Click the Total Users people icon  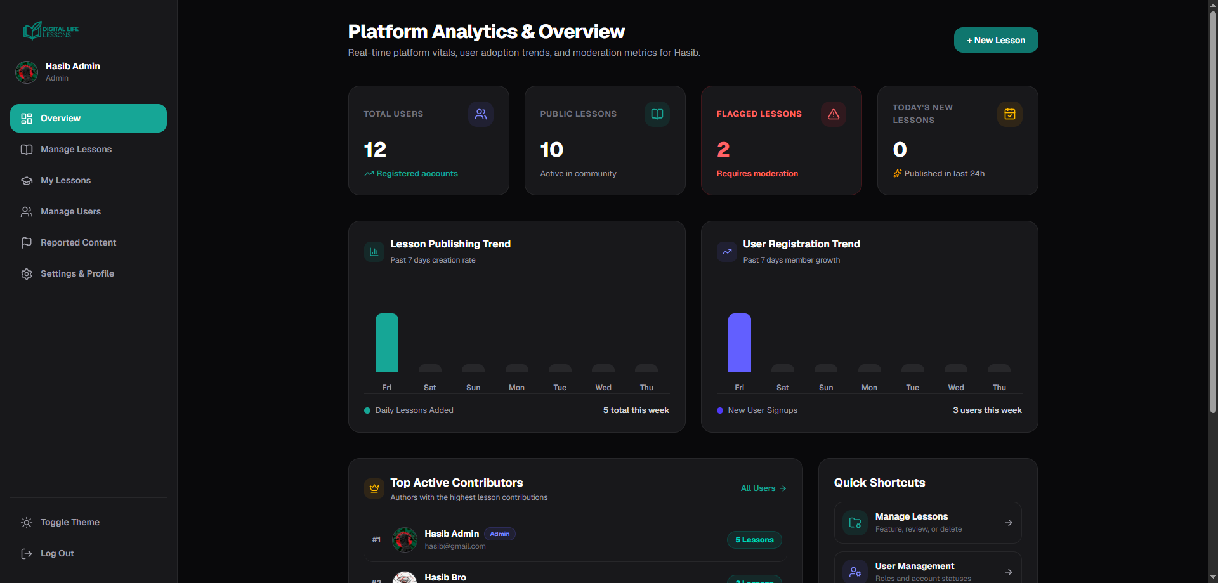pyautogui.click(x=481, y=114)
